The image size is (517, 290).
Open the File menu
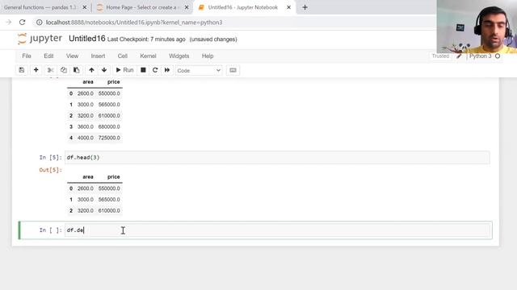(27, 56)
